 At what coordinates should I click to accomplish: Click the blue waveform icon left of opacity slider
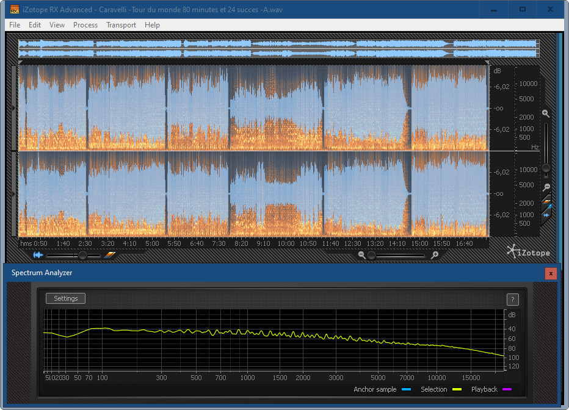coord(38,255)
